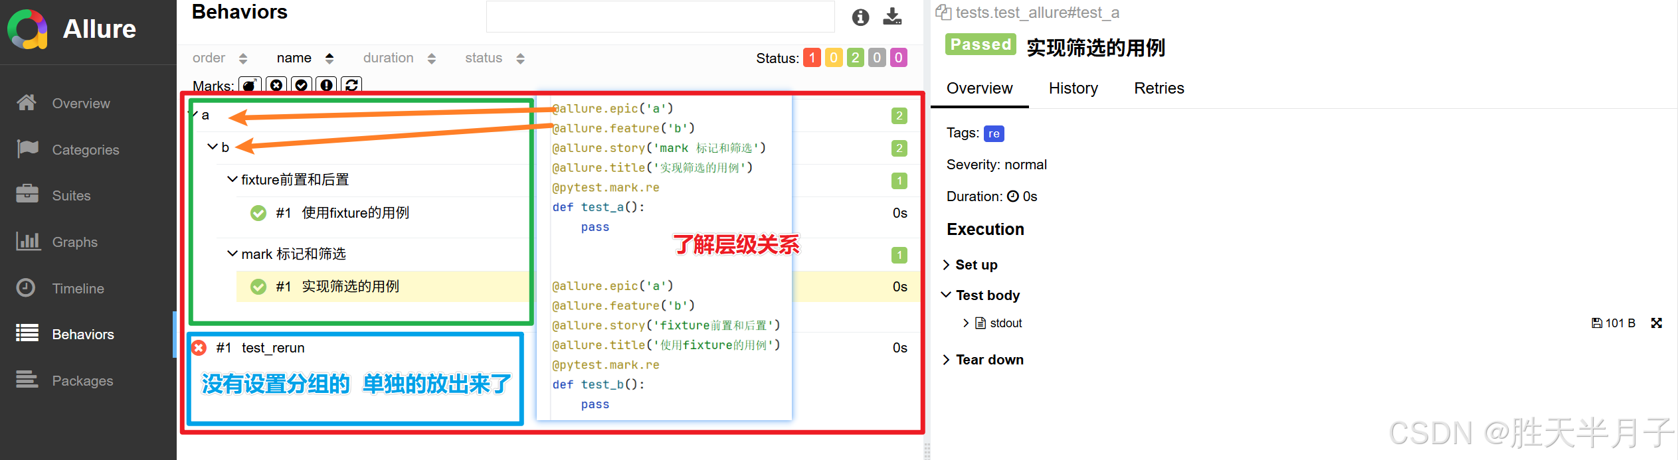Copy the test full name with clipboard icon
1678x460 pixels.
943,12
